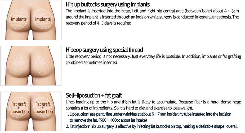Image resolution: width=245 pixels, height=133 pixels.
Task: Click the right "Implants" label
Action: pos(43,19)
